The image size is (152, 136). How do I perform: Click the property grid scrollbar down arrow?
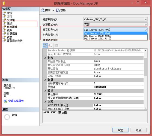tap(145, 108)
